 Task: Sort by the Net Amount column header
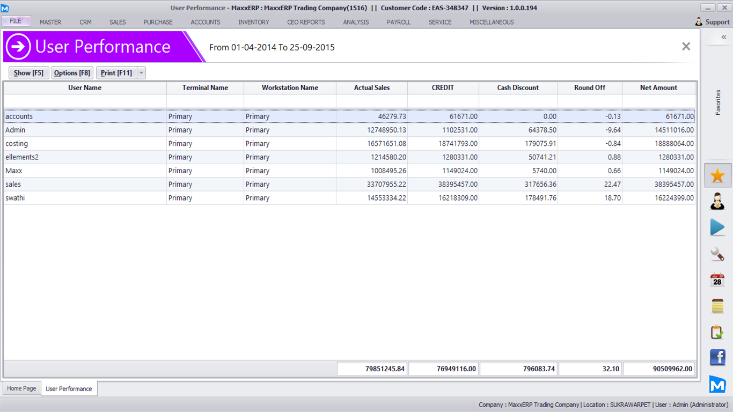point(658,87)
